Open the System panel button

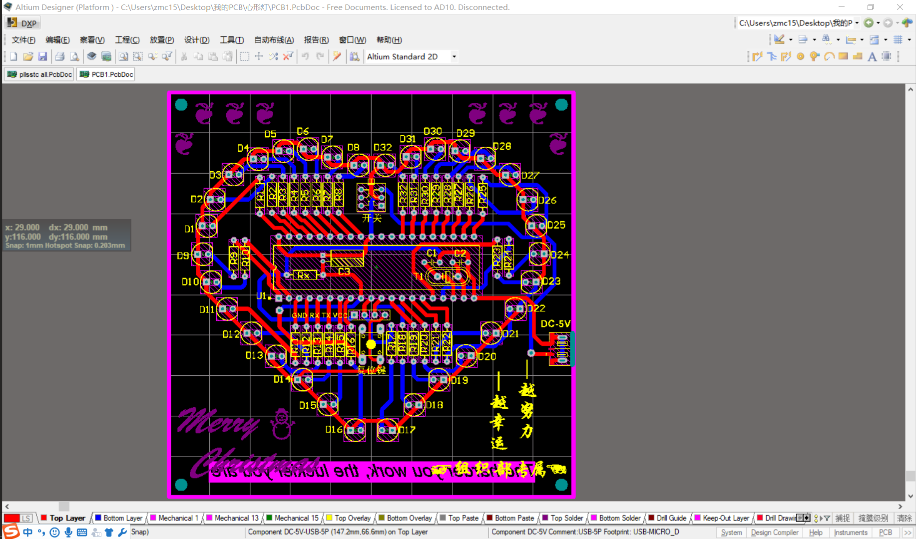tap(731, 533)
